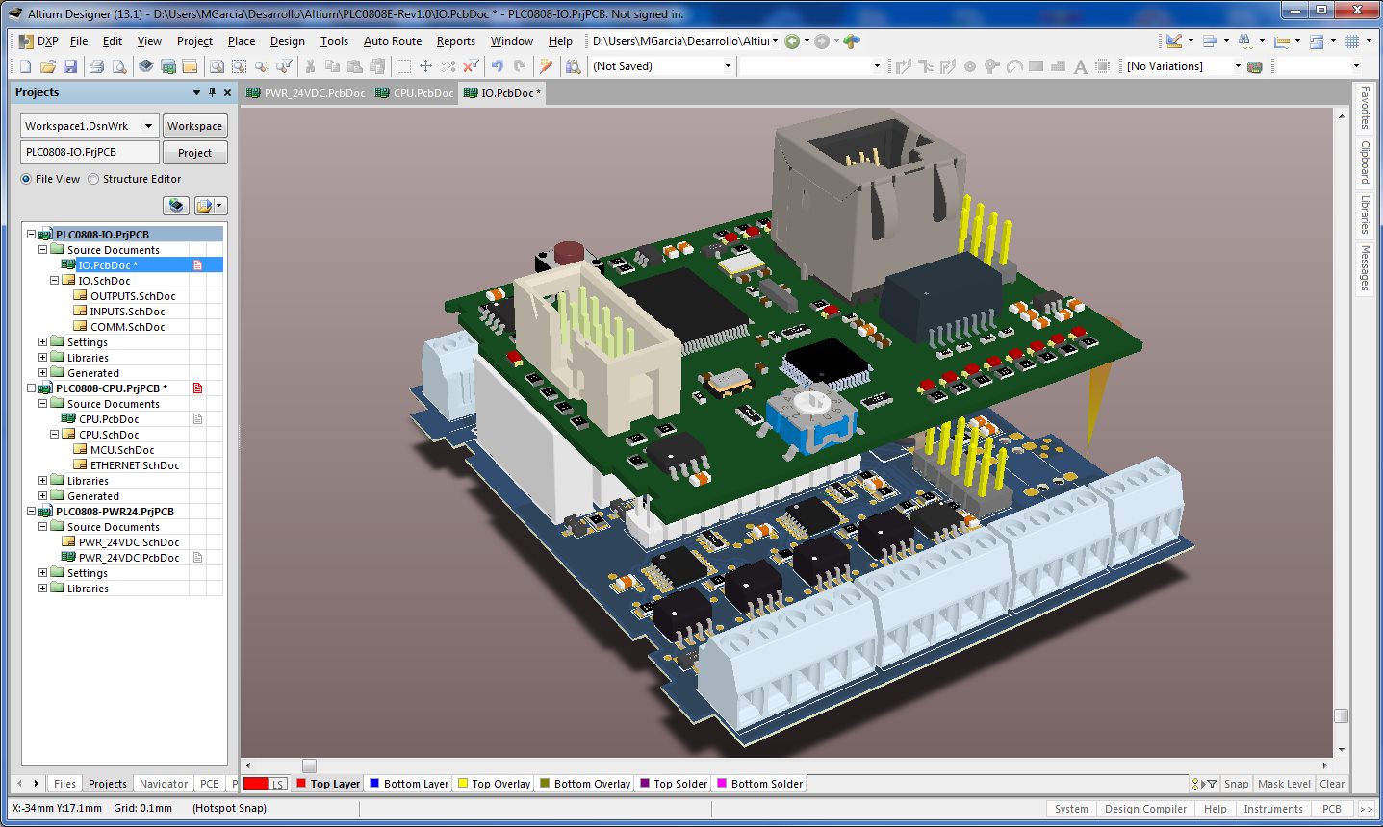
Task: Select the Move Selection cross icon
Action: click(426, 66)
